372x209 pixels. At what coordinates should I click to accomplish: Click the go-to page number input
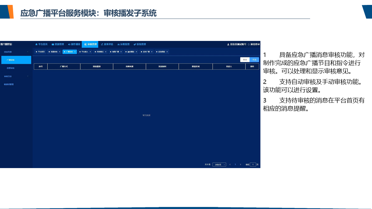(253, 165)
